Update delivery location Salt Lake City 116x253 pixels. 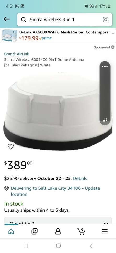[55, 191]
